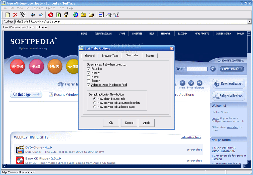Open the Favorites menu
This screenshot has height=175, width=253.
[x=38, y=8]
